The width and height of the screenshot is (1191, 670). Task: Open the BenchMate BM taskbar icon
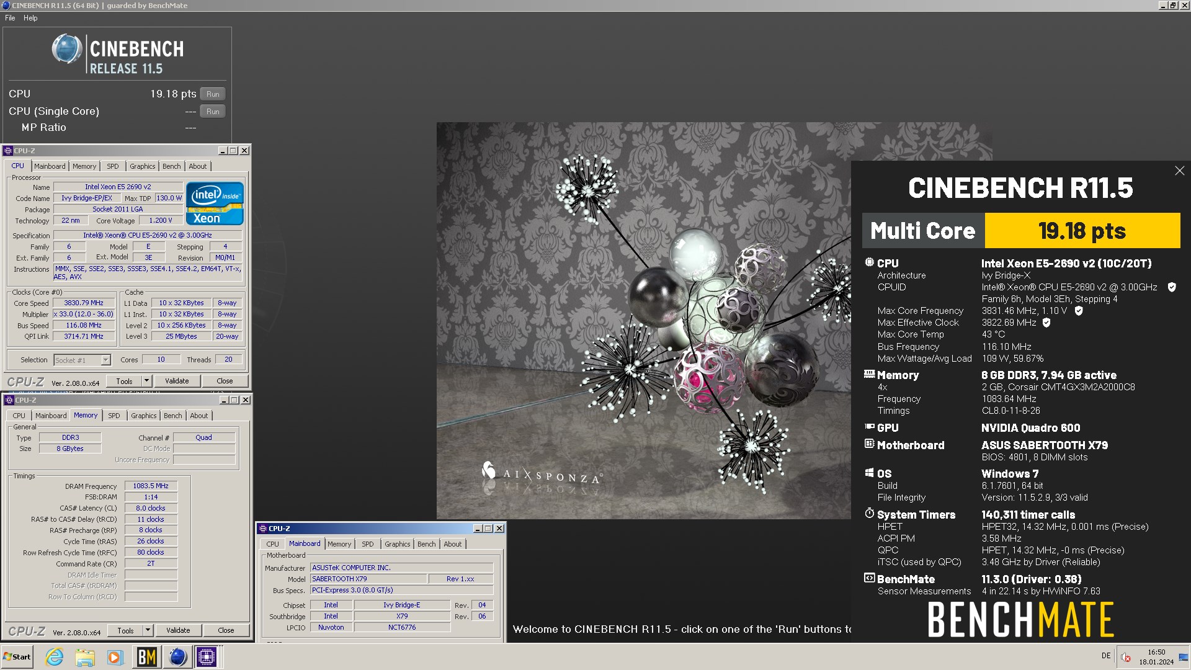pos(146,657)
